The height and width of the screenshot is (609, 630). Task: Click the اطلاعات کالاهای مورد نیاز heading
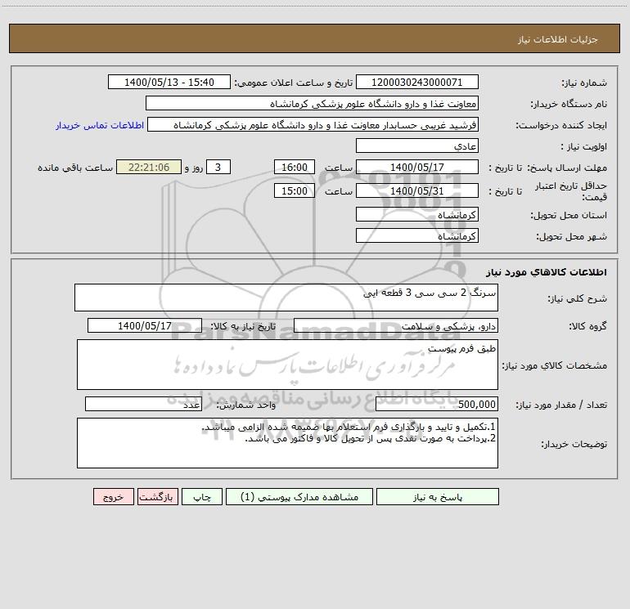click(547, 272)
